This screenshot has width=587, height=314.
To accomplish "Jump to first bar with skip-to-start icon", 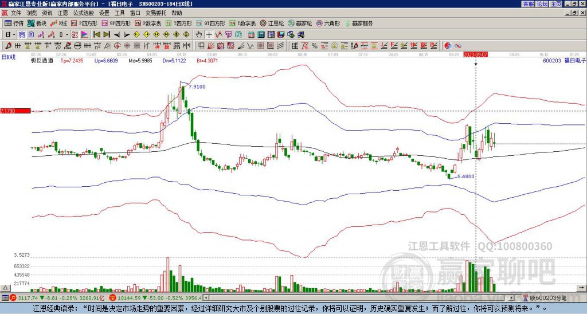I will click(x=96, y=35).
